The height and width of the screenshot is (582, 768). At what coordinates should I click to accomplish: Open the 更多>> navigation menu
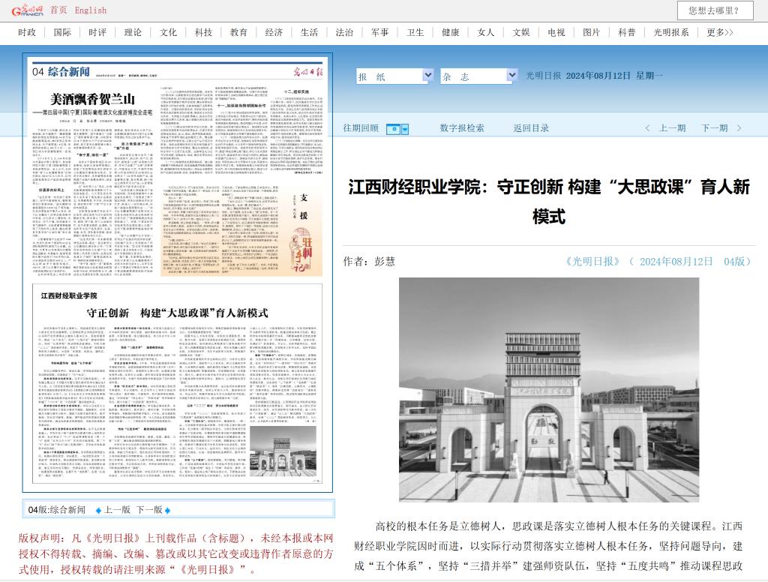click(719, 32)
